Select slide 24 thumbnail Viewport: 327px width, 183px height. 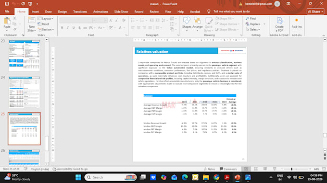point(24,92)
